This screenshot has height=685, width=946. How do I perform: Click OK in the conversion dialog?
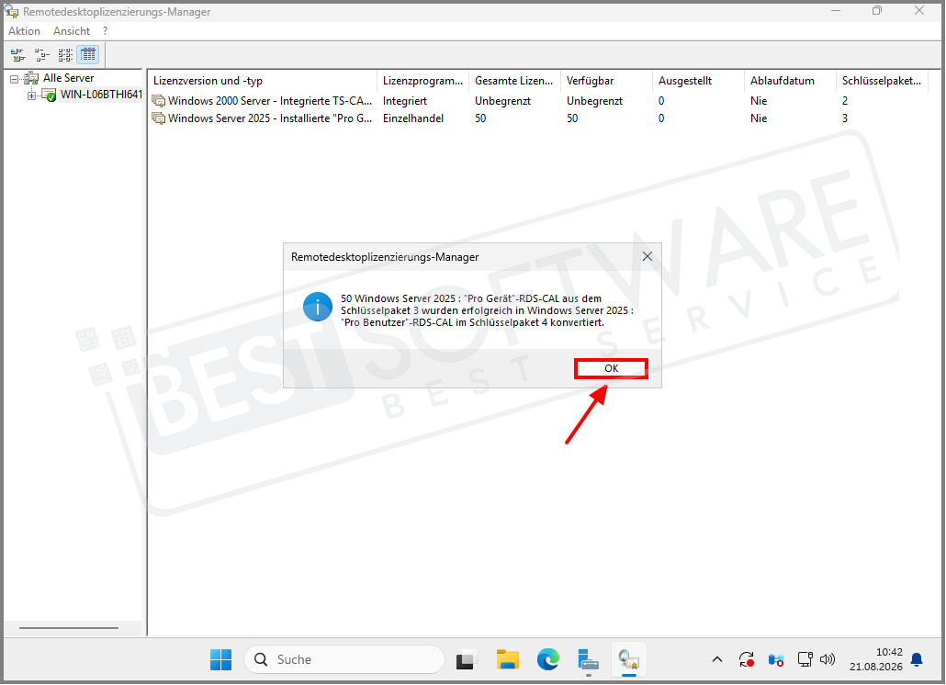point(611,368)
